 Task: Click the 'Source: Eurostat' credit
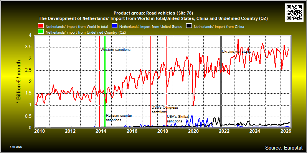[x=284, y=147]
